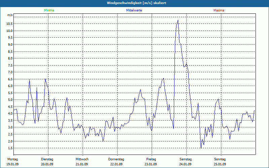Click the 2,0 y-axis value

coord(10,141)
